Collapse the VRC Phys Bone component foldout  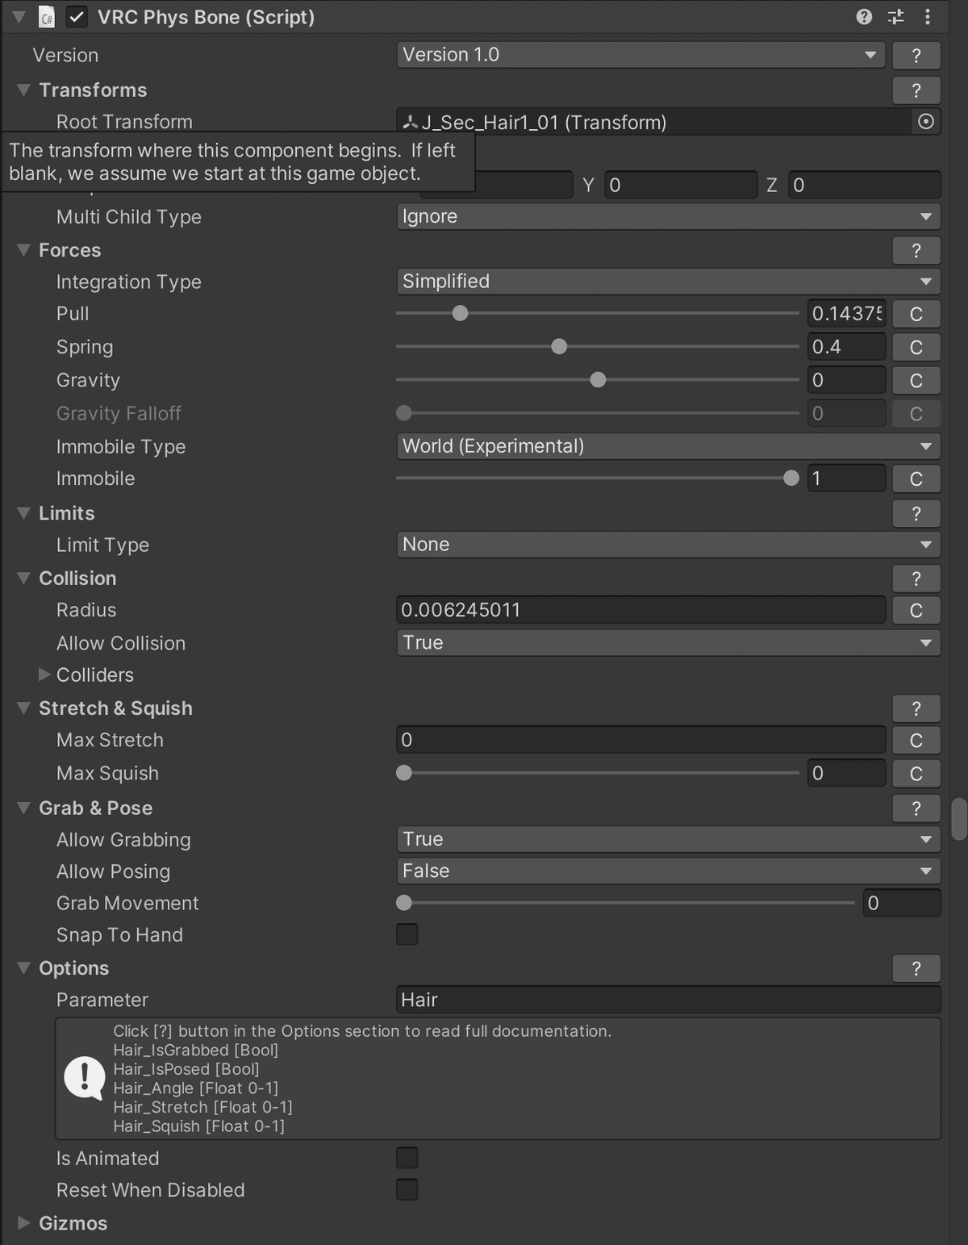19,17
